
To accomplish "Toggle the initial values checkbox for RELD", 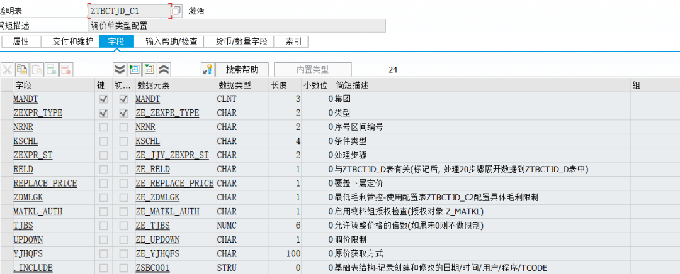I will pyautogui.click(x=124, y=169).
